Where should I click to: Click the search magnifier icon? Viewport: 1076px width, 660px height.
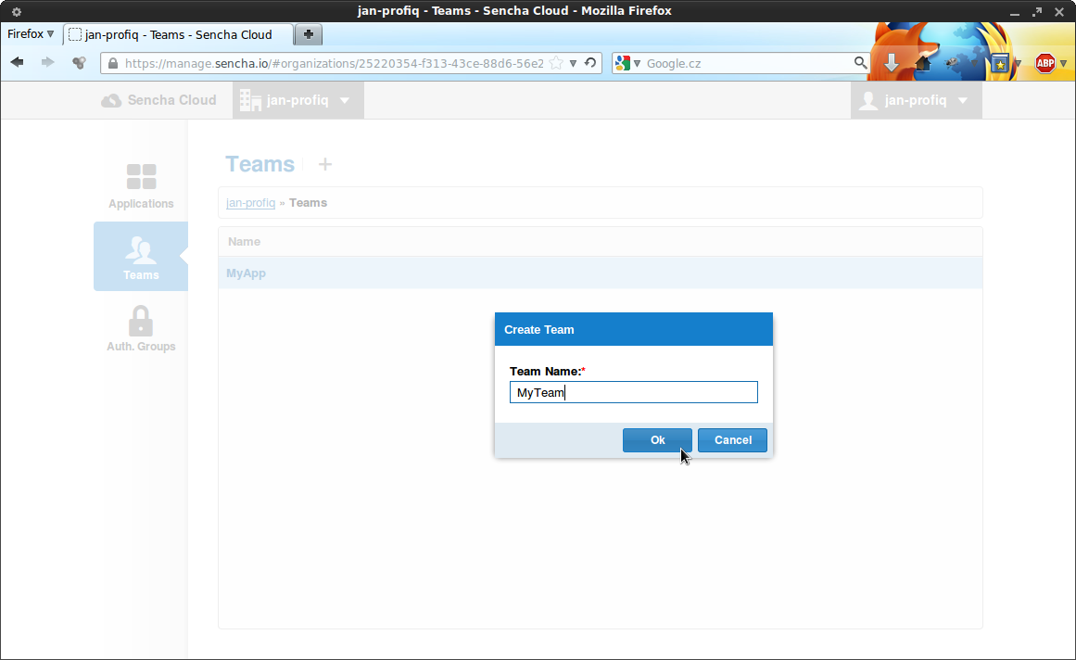860,63
